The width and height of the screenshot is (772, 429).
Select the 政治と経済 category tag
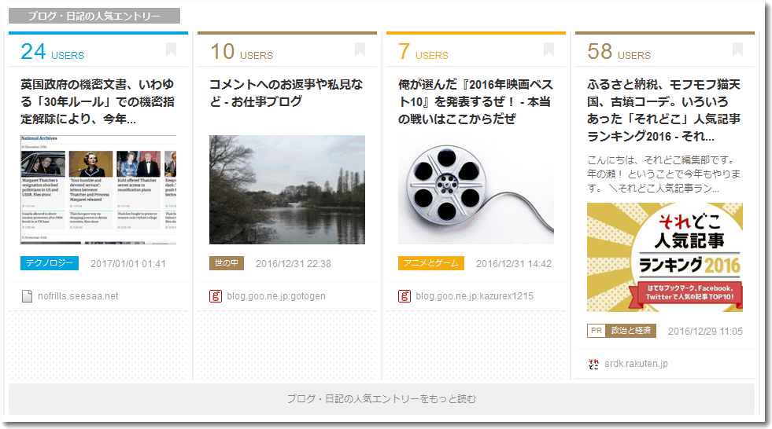pos(633,331)
